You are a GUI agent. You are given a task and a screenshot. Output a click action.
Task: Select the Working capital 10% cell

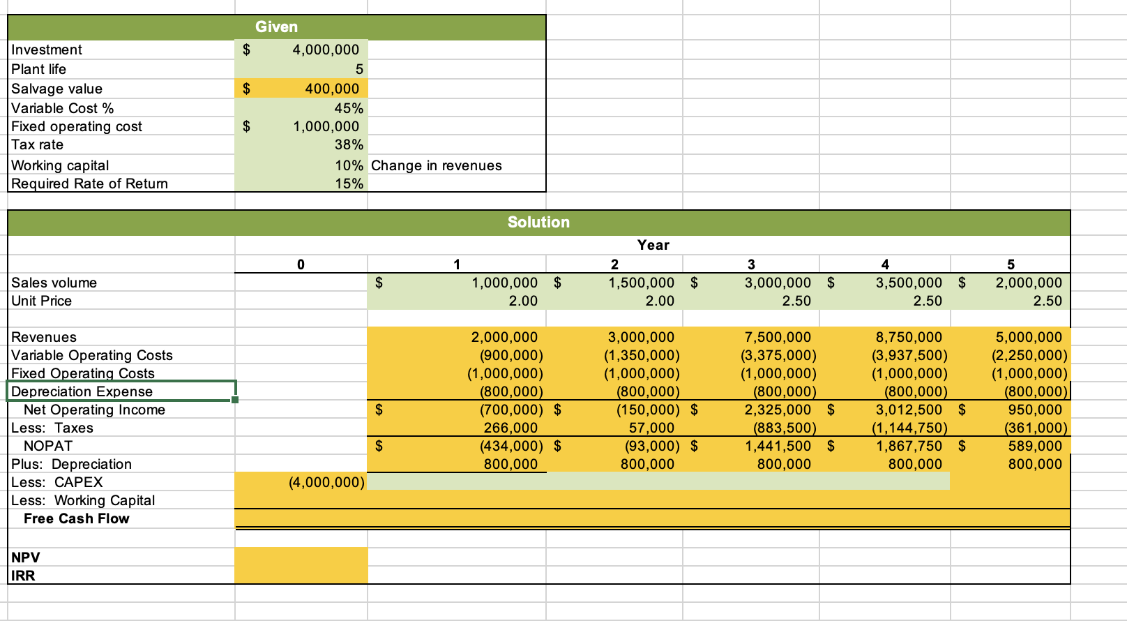click(301, 165)
